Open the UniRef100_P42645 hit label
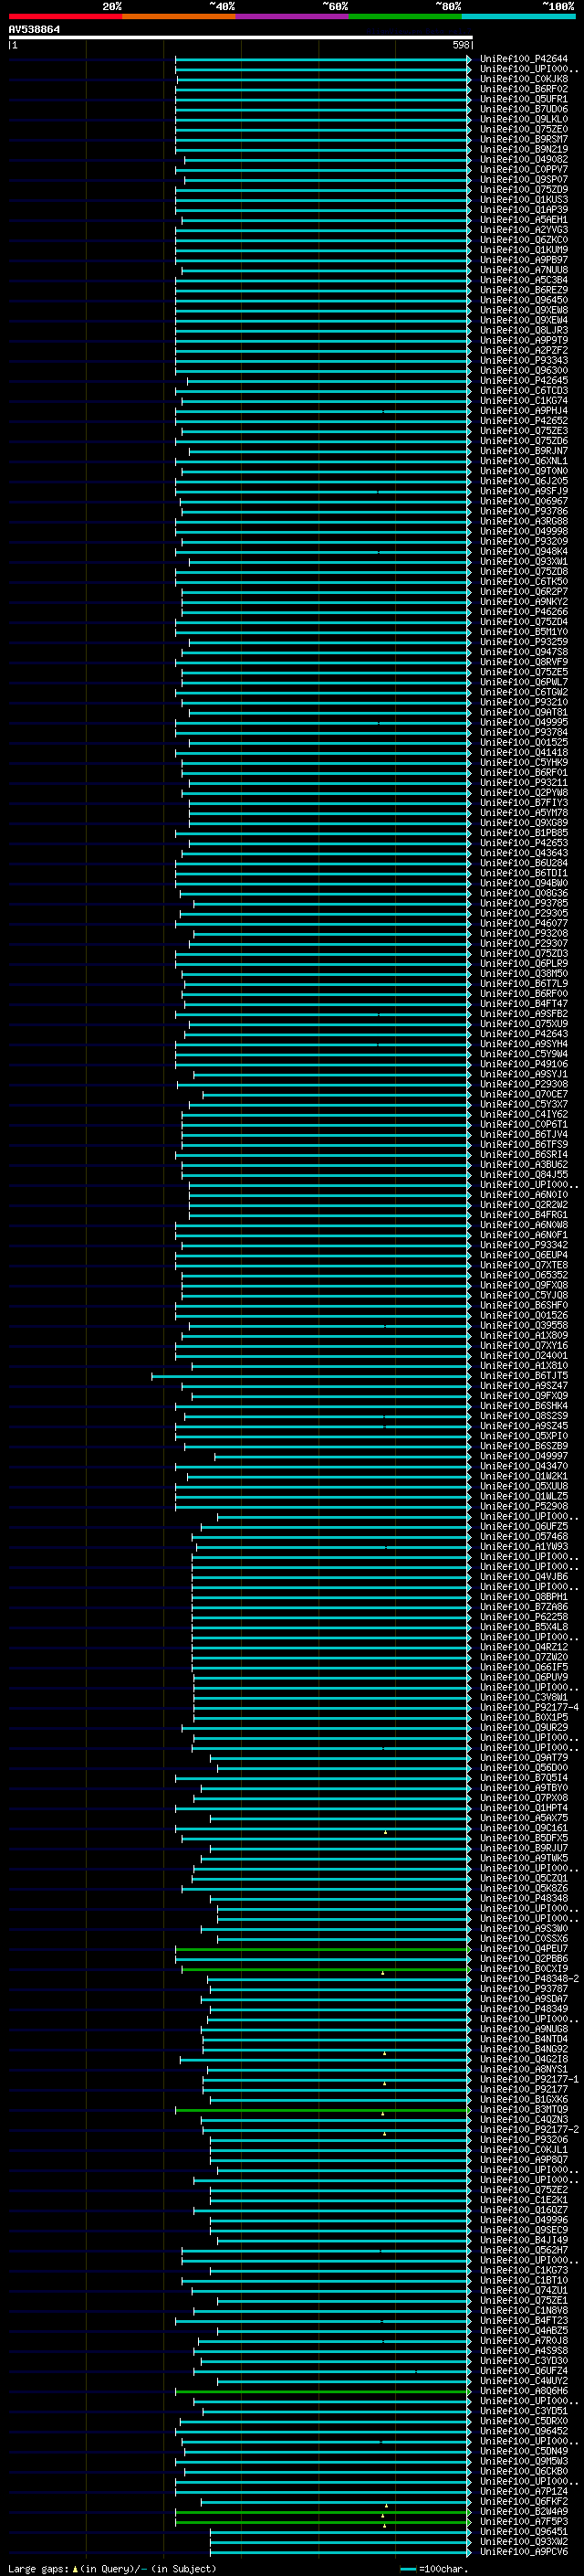 (524, 380)
